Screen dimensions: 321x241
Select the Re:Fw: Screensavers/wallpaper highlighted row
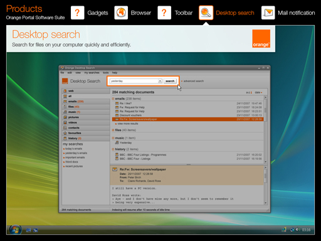[x=187, y=119]
